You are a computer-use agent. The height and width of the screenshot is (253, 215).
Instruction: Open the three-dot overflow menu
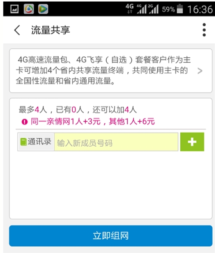coord(204,30)
